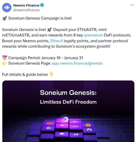Open the three-dot more options menu

click(132, 5)
